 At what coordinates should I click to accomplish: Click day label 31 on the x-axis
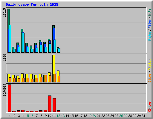[143, 116]
